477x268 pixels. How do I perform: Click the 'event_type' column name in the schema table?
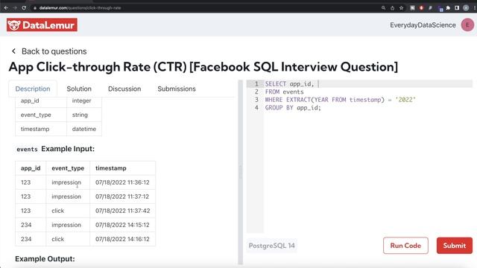[x=36, y=115]
